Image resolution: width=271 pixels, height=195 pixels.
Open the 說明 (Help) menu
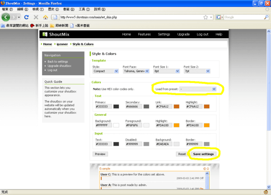(99, 9)
